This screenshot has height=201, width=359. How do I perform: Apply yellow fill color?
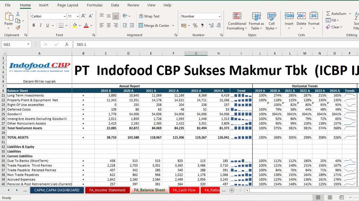75,25
